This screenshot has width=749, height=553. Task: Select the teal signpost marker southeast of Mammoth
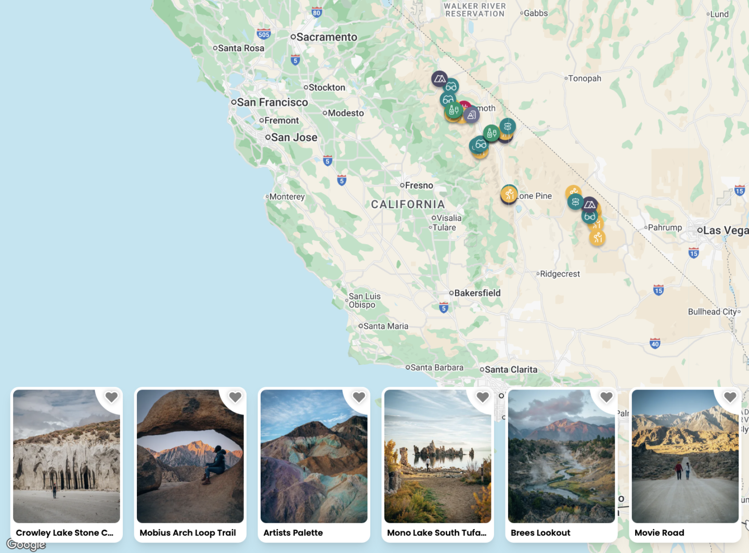click(x=508, y=126)
